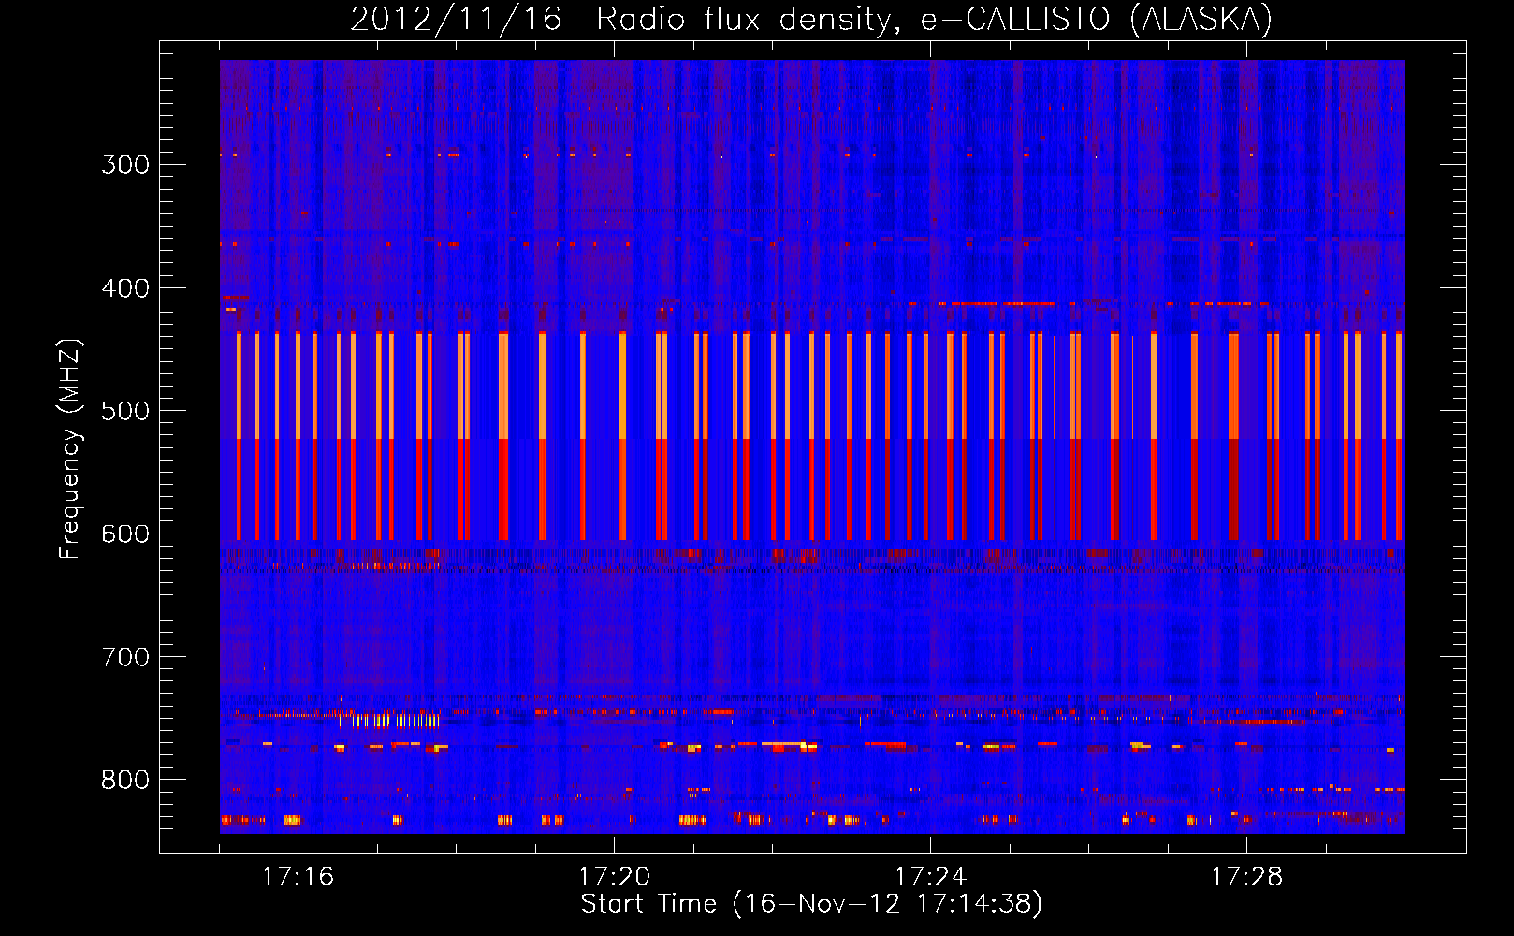Click the plot title '2012/11/16 Radio flux density'
1514x936 pixels.
tap(811, 19)
